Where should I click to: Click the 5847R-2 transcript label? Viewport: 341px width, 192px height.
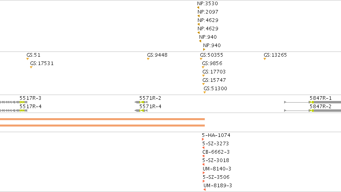click(321, 107)
